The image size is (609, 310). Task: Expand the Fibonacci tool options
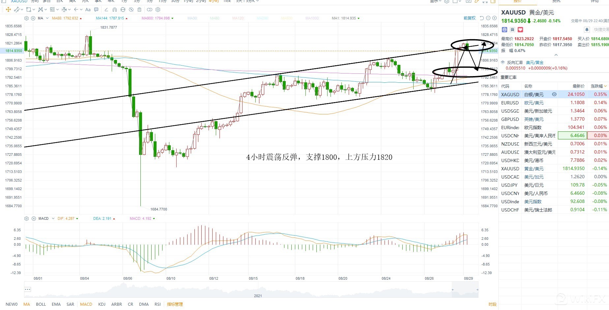coord(57,10)
